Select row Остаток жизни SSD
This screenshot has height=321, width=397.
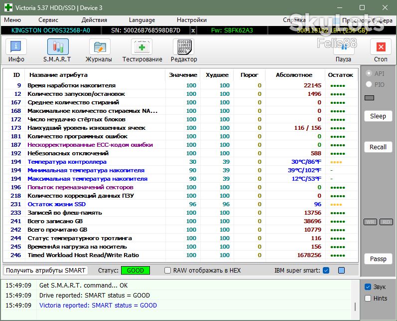pos(180,204)
